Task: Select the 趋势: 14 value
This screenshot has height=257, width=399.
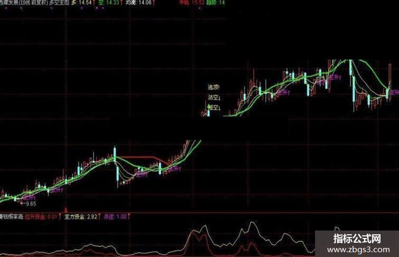Action: [216, 3]
